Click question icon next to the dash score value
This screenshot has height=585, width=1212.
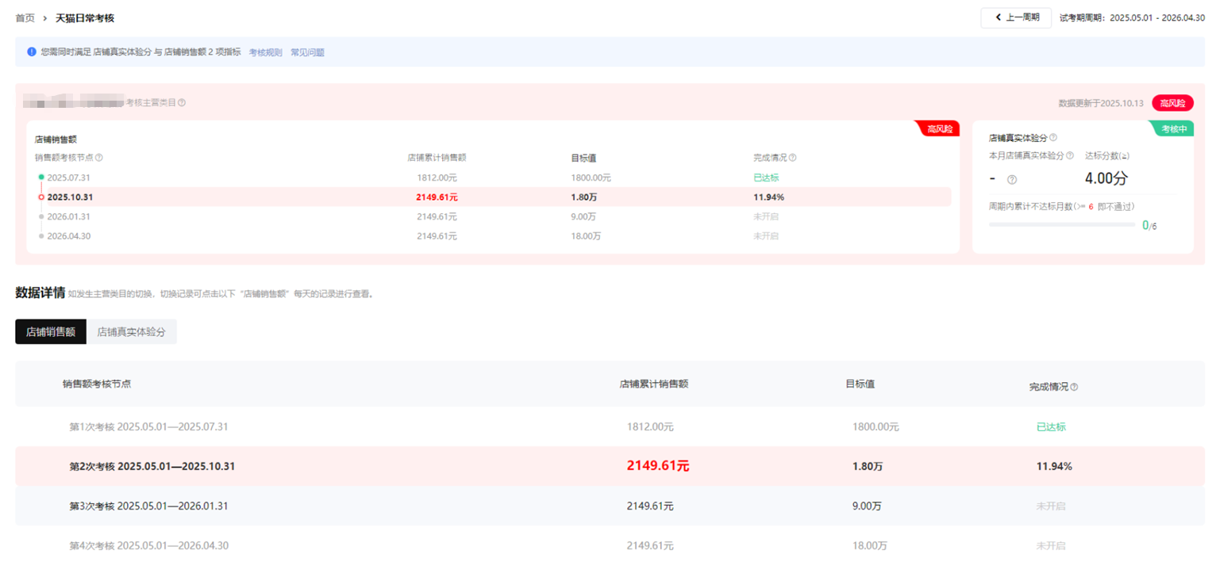pyautogui.click(x=1012, y=180)
